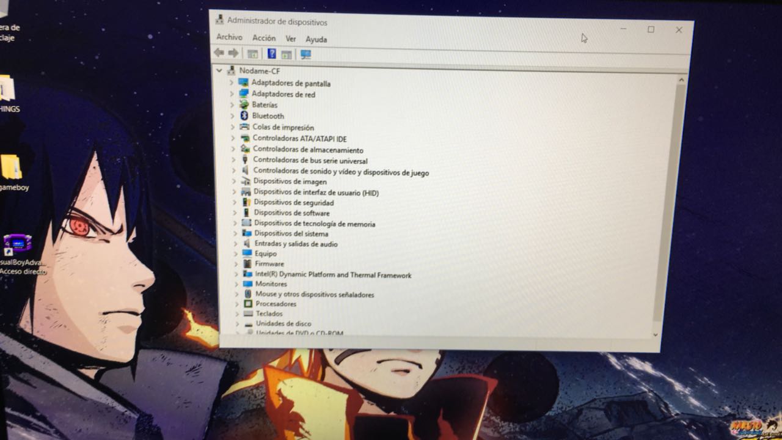Image resolution: width=782 pixels, height=440 pixels.
Task: Open the Archivo menu
Action: [x=229, y=37]
